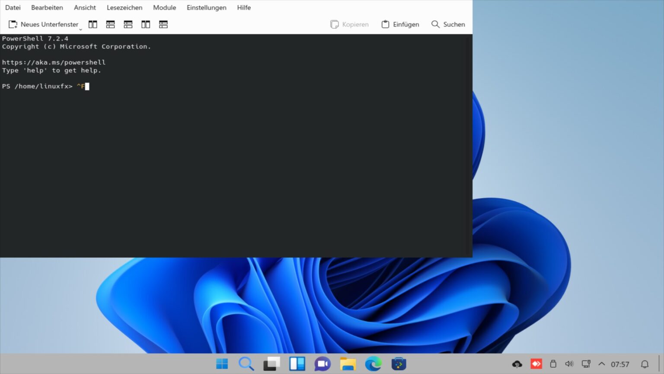Viewport: 664px width, 374px height.
Task: Open the Store app on taskbar
Action: 399,364
